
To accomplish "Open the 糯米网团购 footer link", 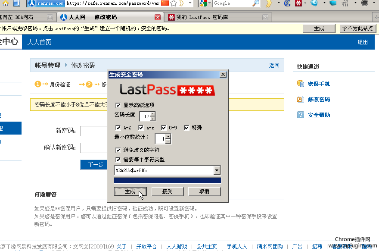I will coord(270,246).
